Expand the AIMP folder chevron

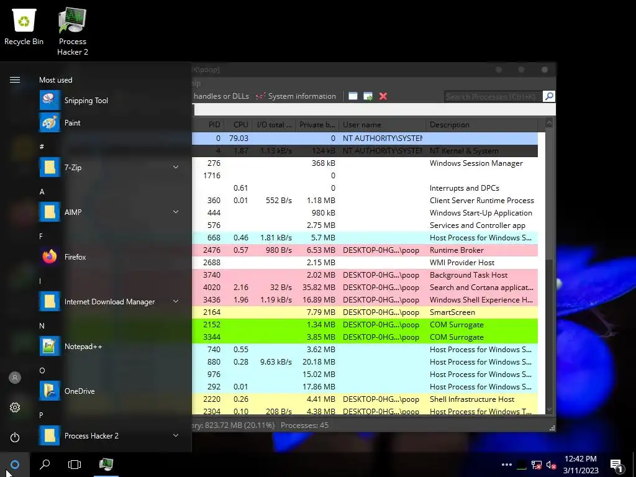[x=176, y=212]
